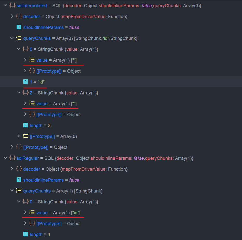Click primitive icon beside length = 3

tap(26, 125)
